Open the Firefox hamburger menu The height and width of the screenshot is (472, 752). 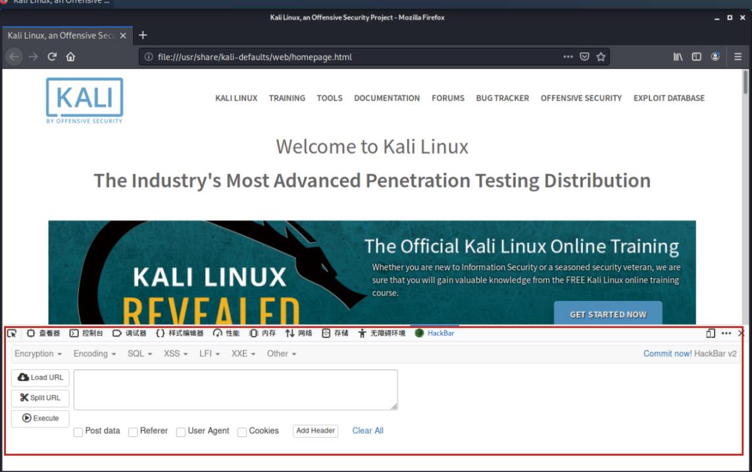[738, 57]
